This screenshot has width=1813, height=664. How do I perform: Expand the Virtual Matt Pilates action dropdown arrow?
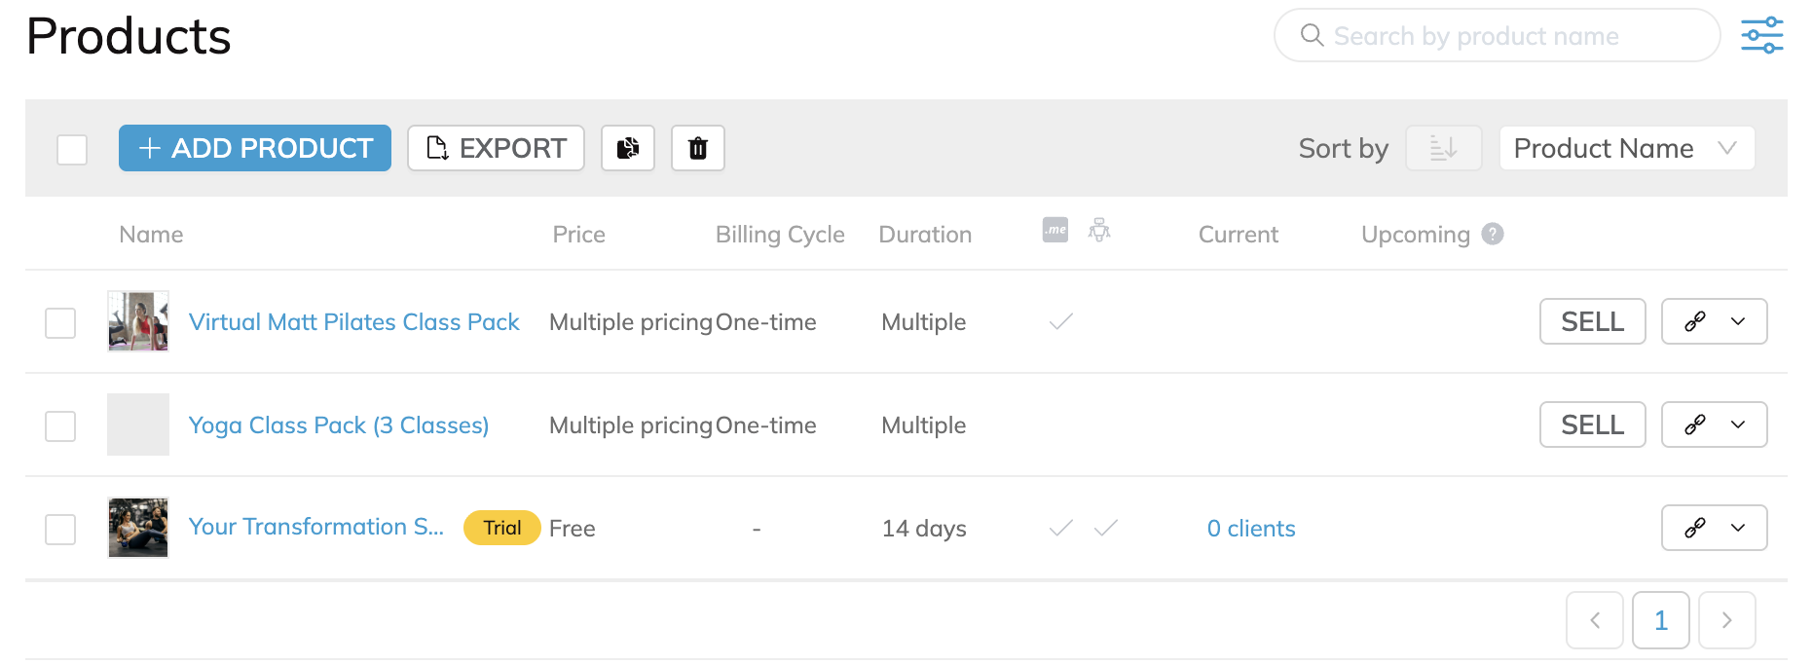[x=1738, y=321]
